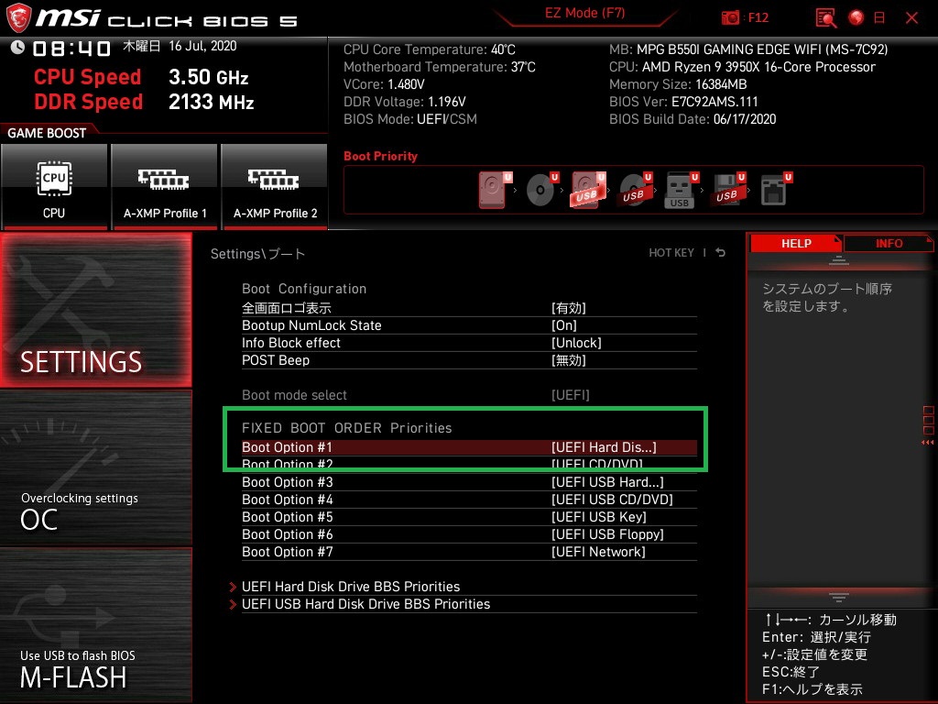Click the Japanese 日 language indicator
Image resolution: width=938 pixels, height=704 pixels.
878,18
